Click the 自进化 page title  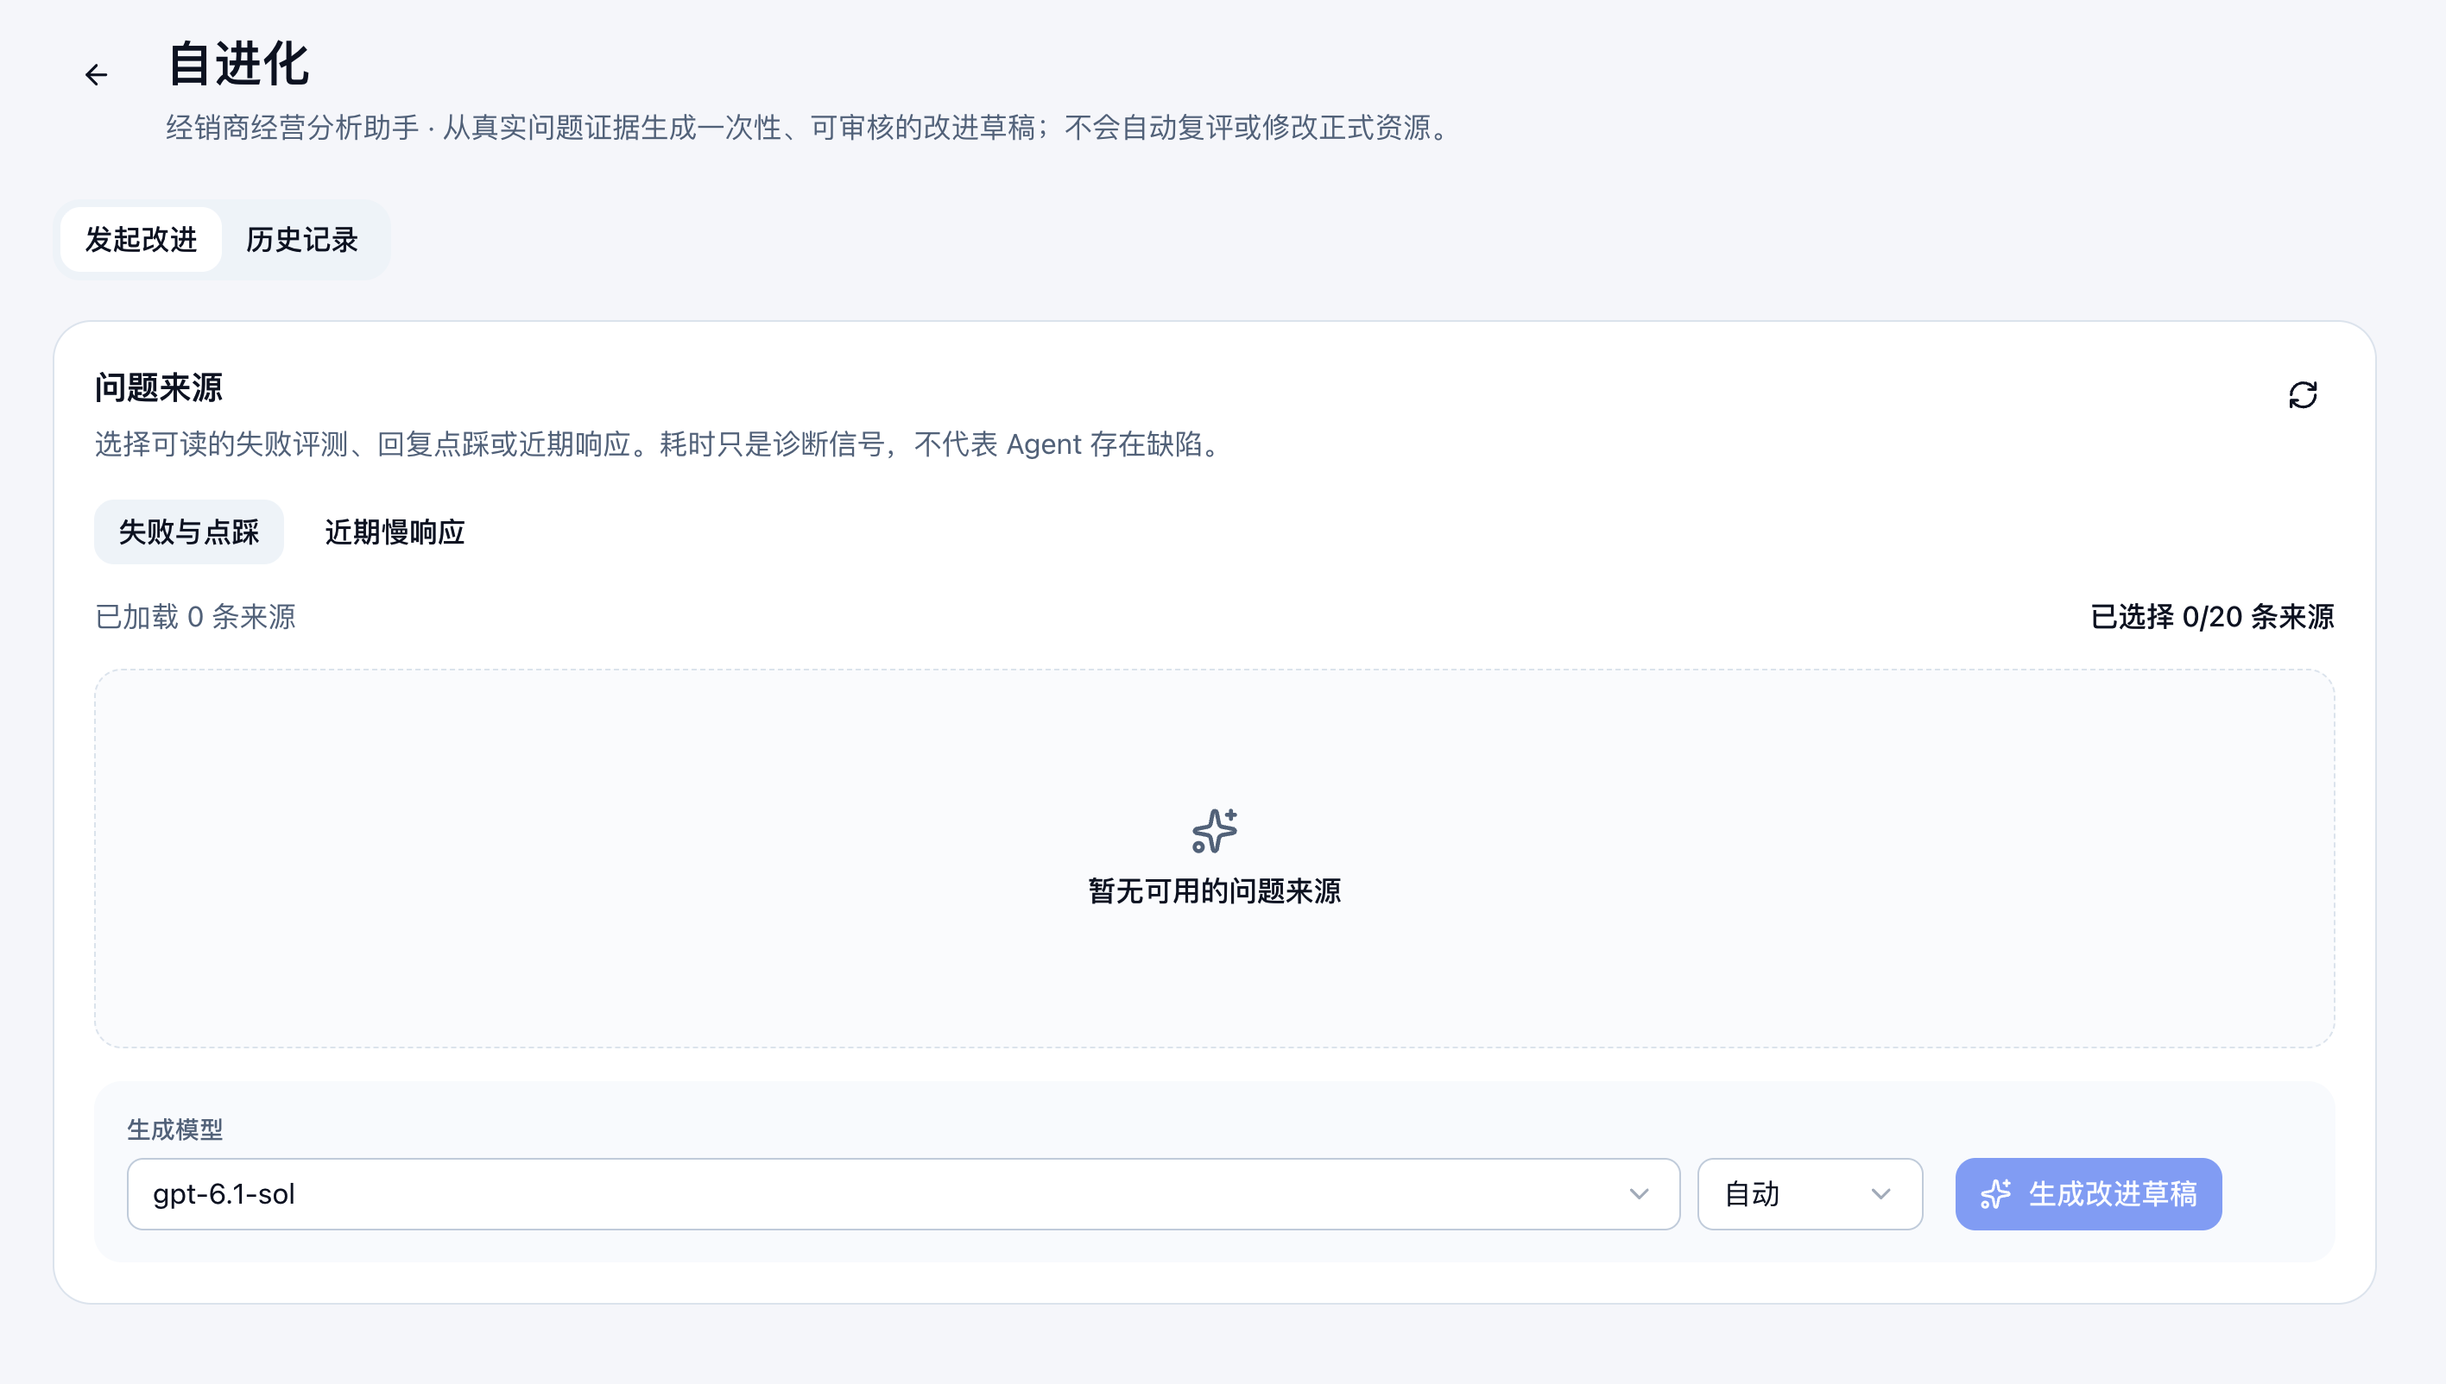pos(237,65)
